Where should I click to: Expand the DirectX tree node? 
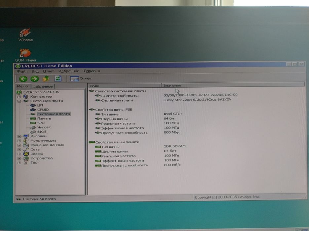tap(19, 154)
